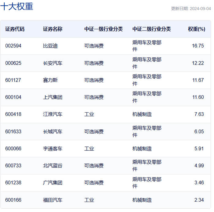Select security code 600104

pos(13,97)
